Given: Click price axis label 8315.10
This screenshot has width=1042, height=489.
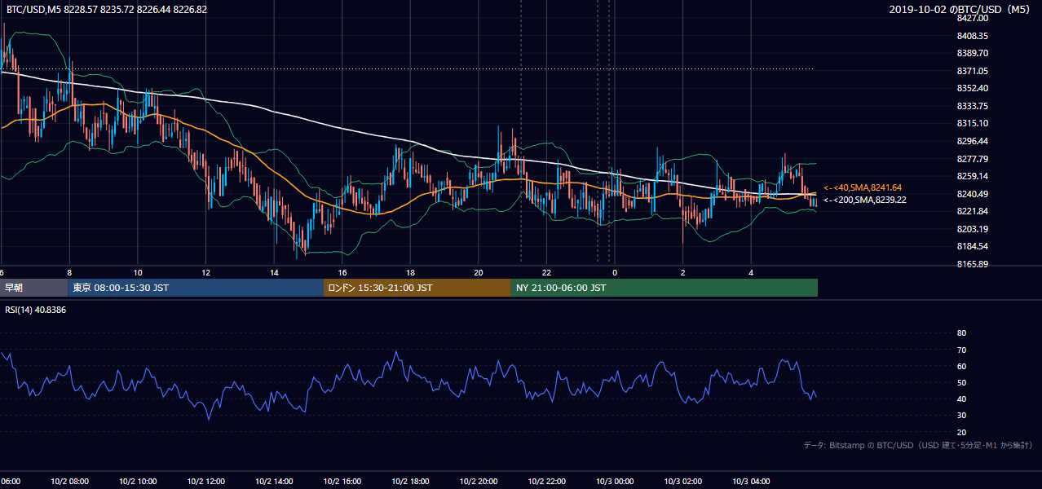Looking at the screenshot, I should click(x=973, y=123).
